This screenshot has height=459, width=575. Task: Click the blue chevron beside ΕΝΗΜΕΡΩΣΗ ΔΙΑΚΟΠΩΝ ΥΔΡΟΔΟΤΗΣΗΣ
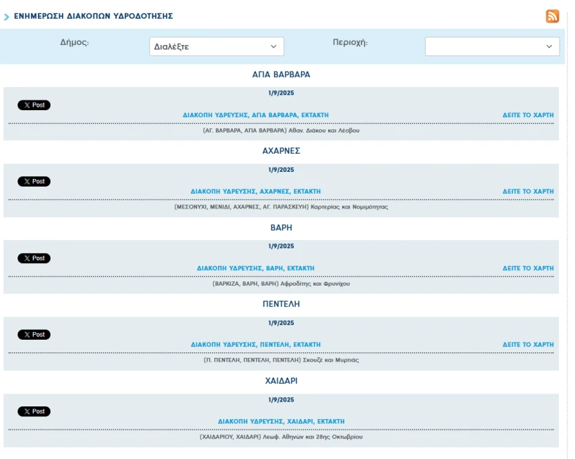click(6, 17)
